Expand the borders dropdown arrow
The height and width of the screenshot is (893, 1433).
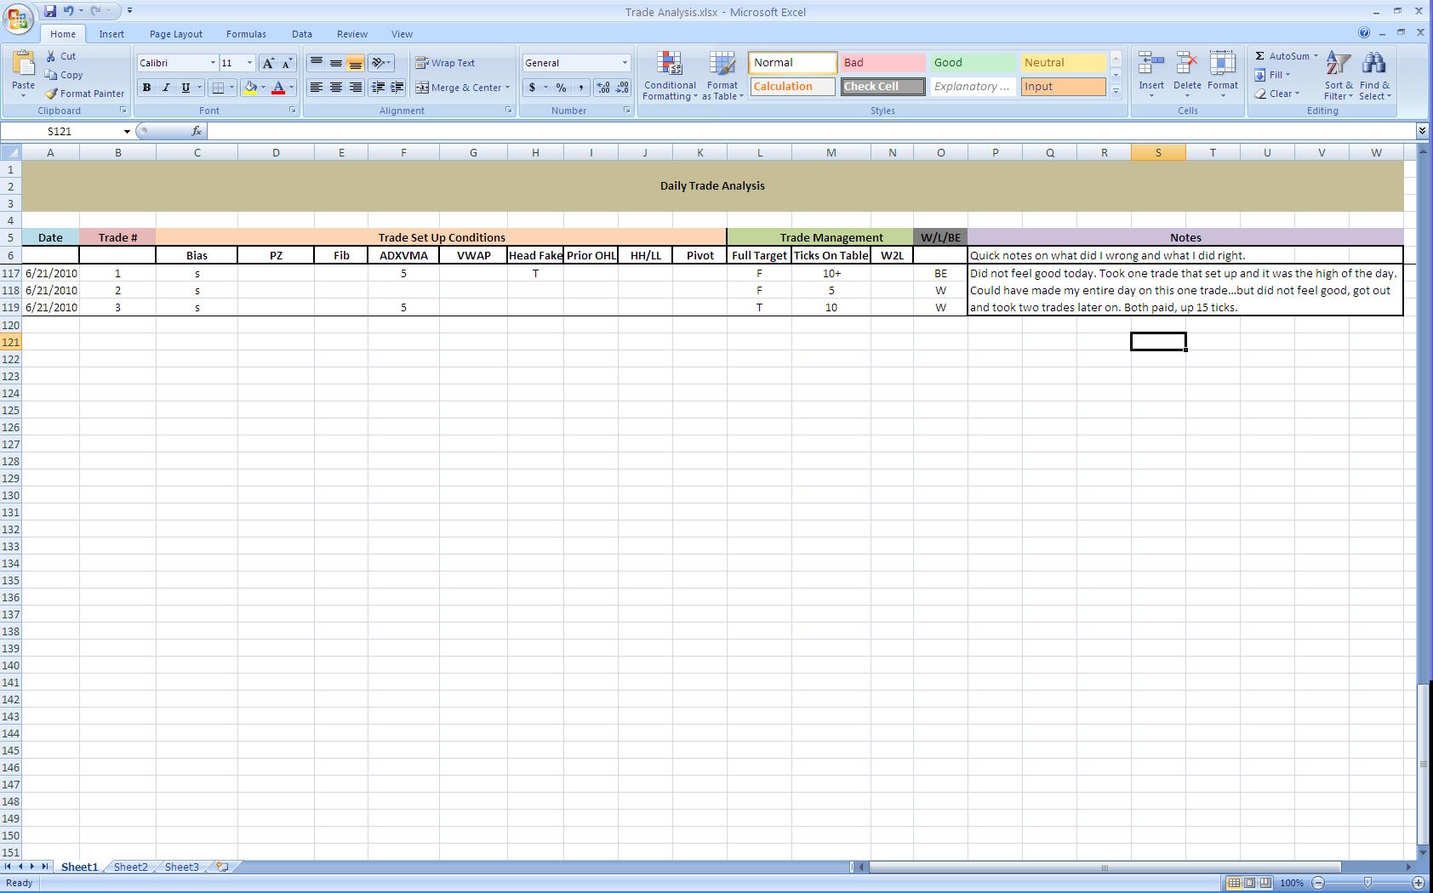click(x=231, y=88)
